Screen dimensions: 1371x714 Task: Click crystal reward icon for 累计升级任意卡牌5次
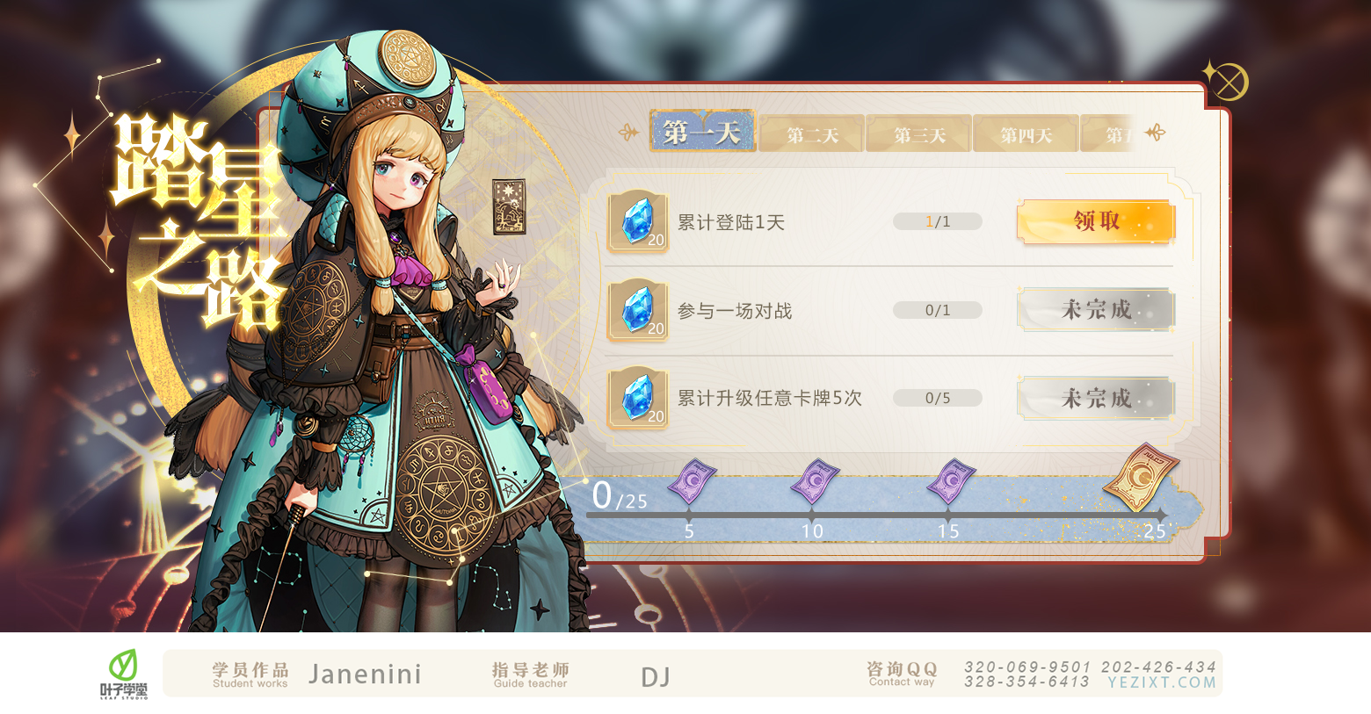pyautogui.click(x=638, y=399)
